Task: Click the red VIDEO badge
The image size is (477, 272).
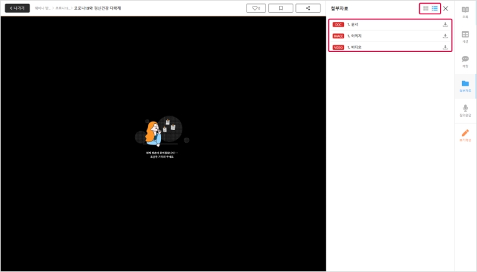Action: (x=338, y=47)
